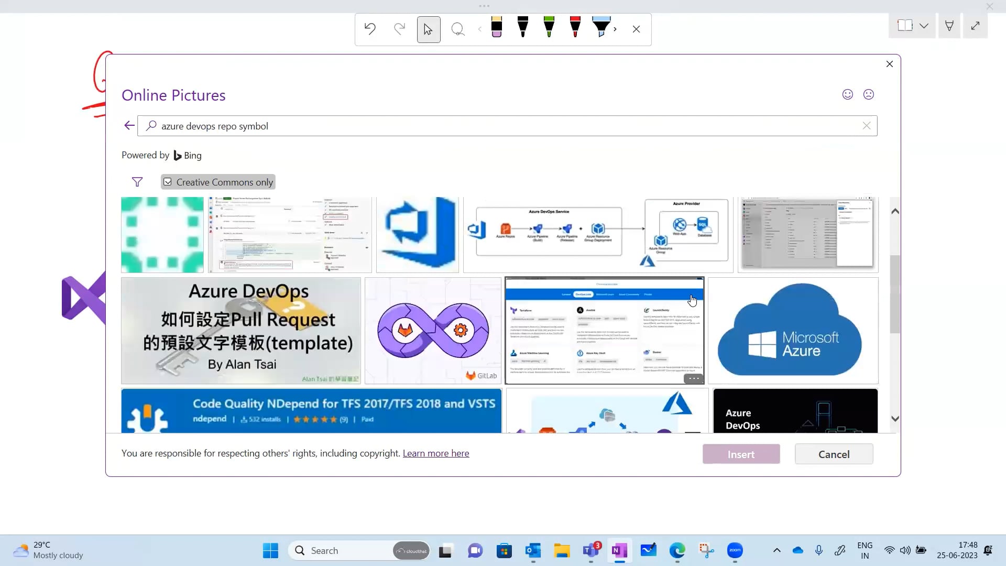Select the Azure DevOps Service diagram image
Screen dimensions: 1006x566
tap(598, 235)
